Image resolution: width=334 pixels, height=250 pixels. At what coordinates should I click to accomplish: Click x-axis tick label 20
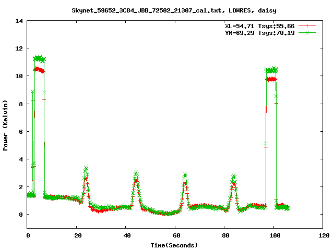tap(78, 235)
